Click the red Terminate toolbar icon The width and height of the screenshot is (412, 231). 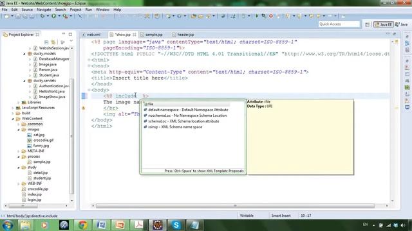click(x=271, y=16)
